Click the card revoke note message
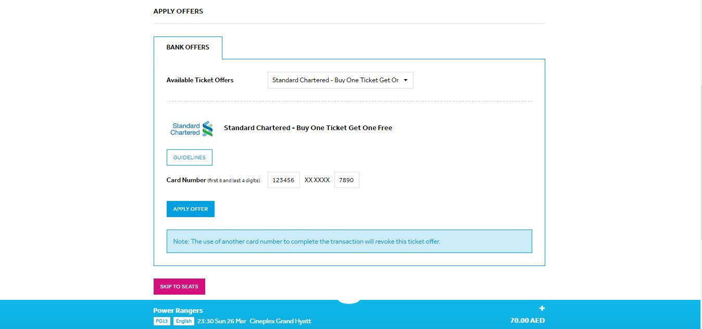Screen dimensions: 702x329 click(349, 242)
